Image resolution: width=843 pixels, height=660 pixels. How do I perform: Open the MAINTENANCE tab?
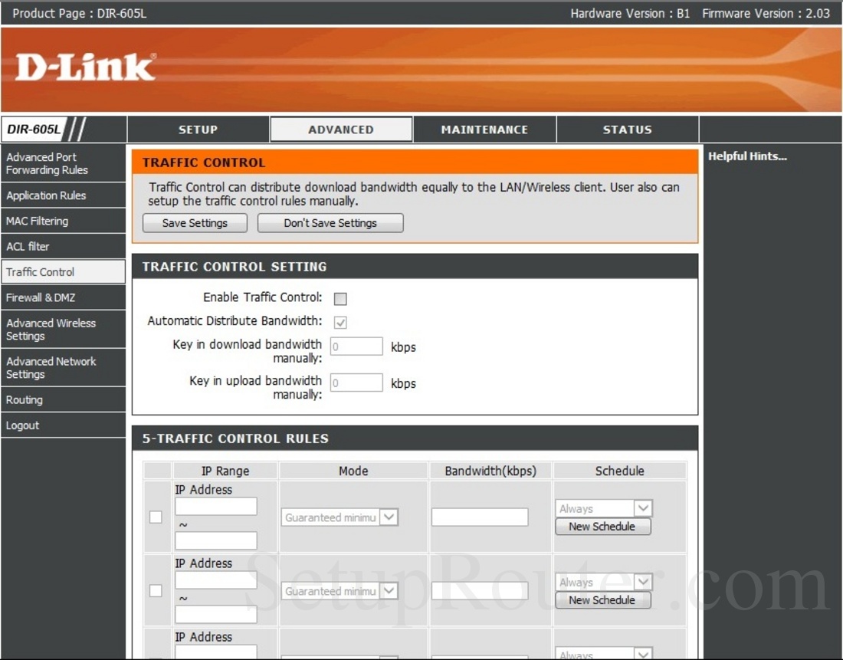click(x=484, y=130)
